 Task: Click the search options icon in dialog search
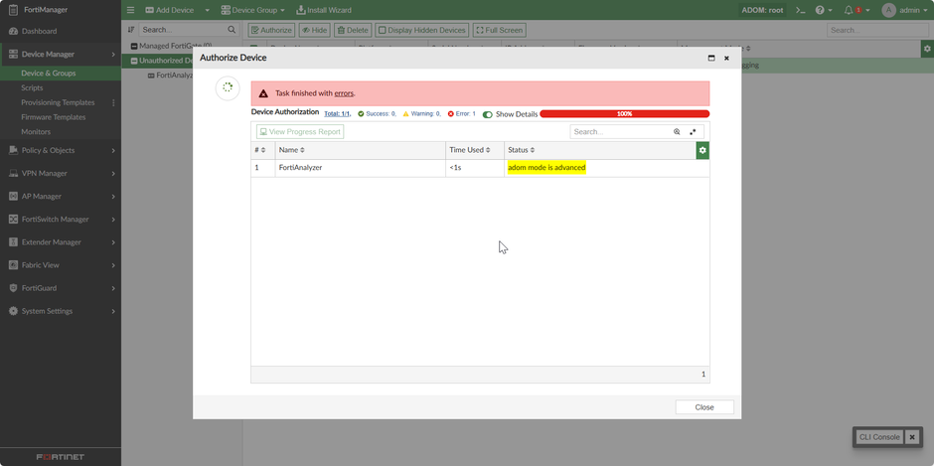[x=693, y=132]
